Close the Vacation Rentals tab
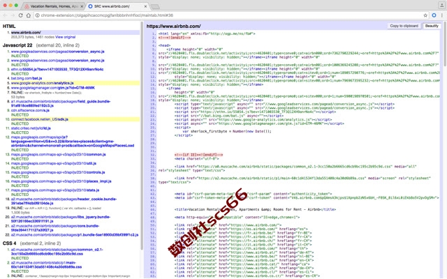This screenshot has width=447, height=279. pyautogui.click(x=82, y=6)
